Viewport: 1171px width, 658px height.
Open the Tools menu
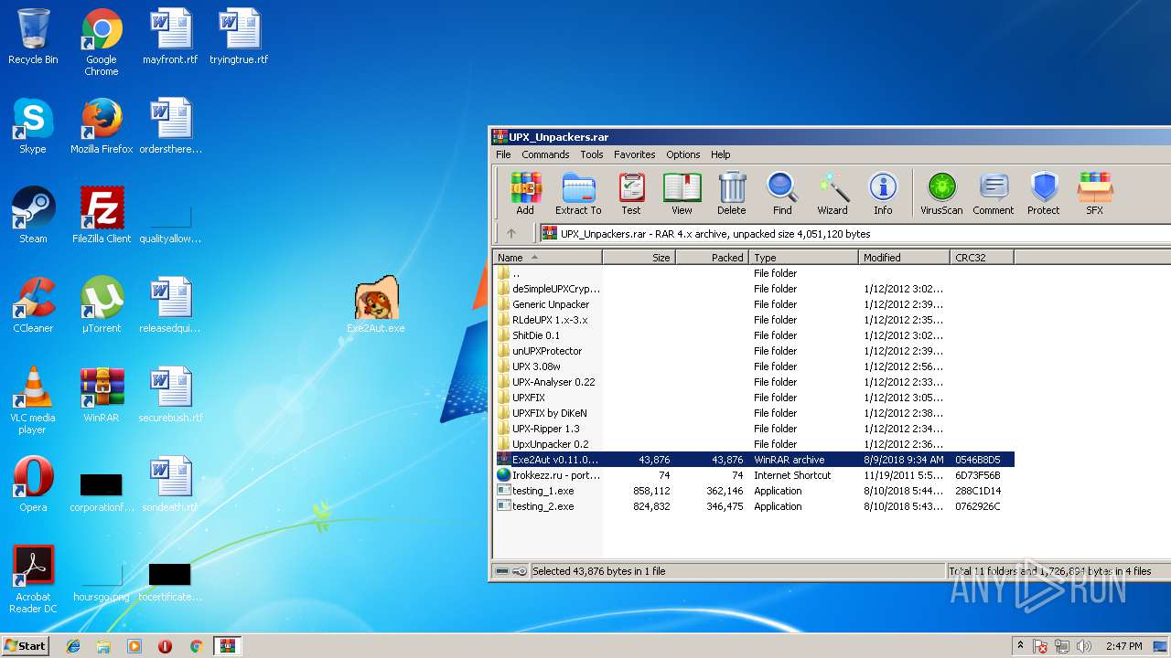pyautogui.click(x=592, y=154)
